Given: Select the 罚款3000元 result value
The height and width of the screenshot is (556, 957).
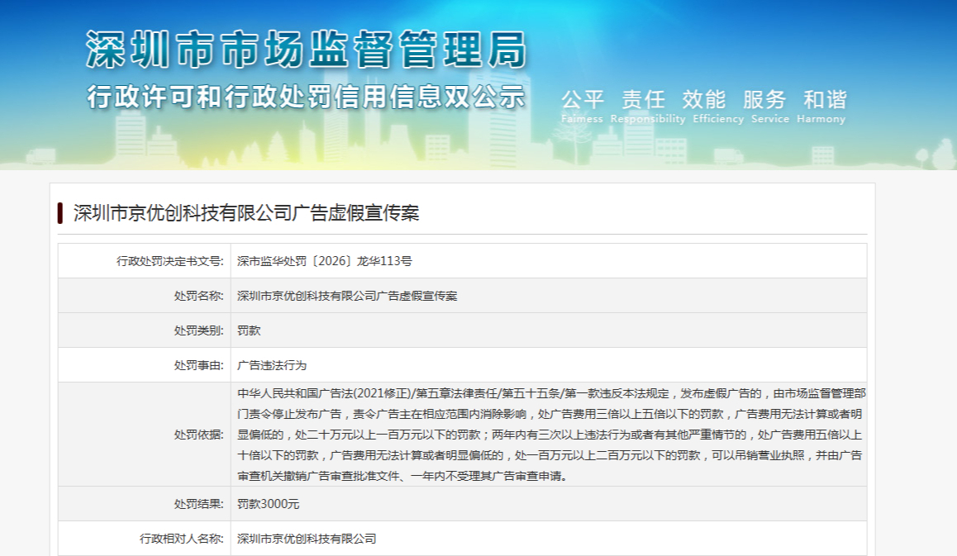Looking at the screenshot, I should click(269, 504).
